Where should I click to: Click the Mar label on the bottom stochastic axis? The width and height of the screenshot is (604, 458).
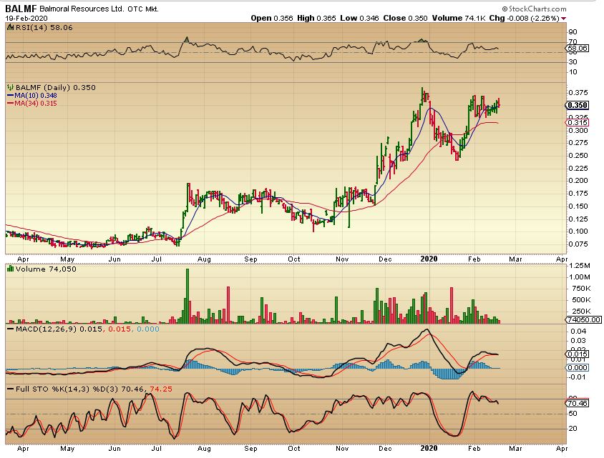coord(515,449)
